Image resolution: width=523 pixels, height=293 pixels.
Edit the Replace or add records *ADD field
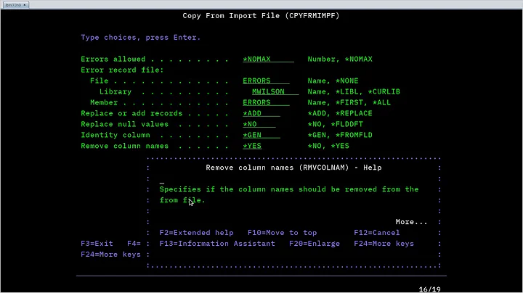click(x=261, y=114)
